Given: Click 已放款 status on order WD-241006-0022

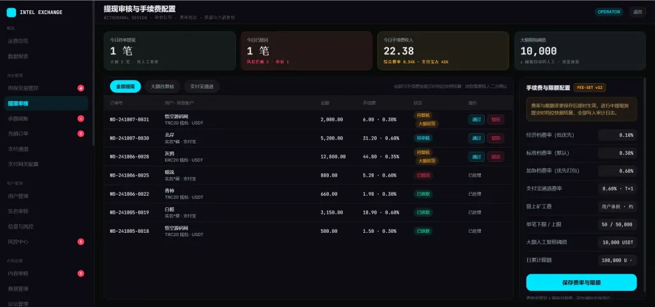Looking at the screenshot, I should click(423, 194).
